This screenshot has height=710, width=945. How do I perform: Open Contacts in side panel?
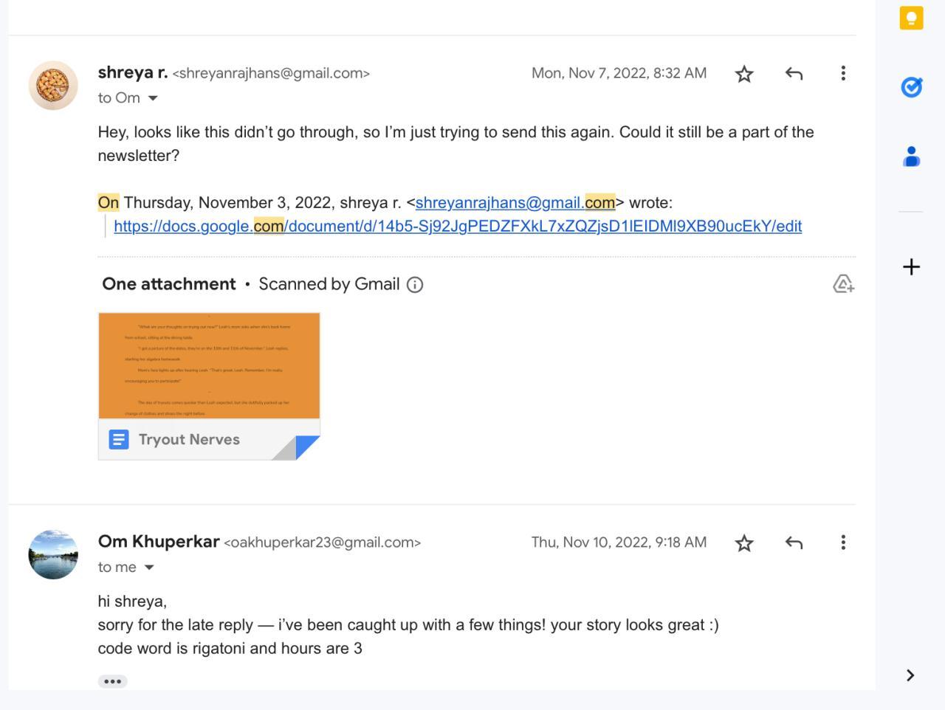pyautogui.click(x=911, y=156)
